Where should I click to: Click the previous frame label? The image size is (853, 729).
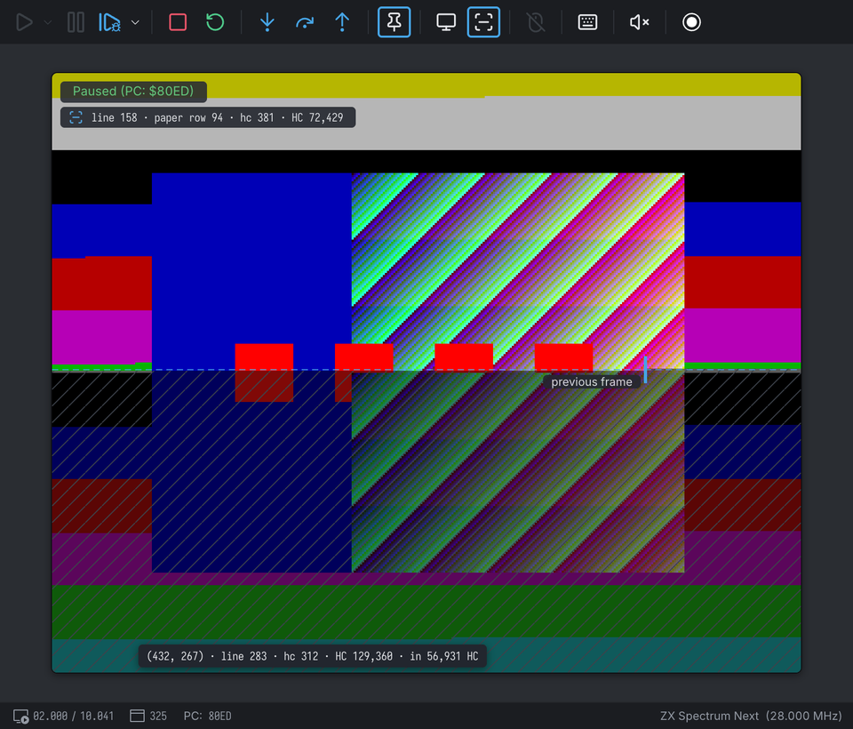(x=592, y=381)
